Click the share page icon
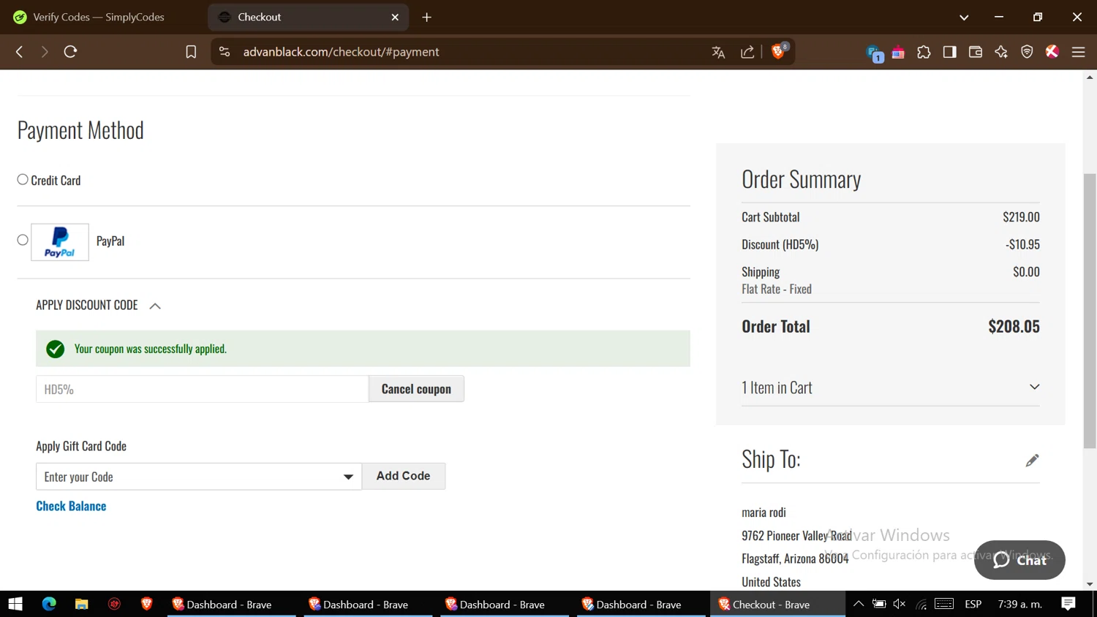 pos(747,52)
